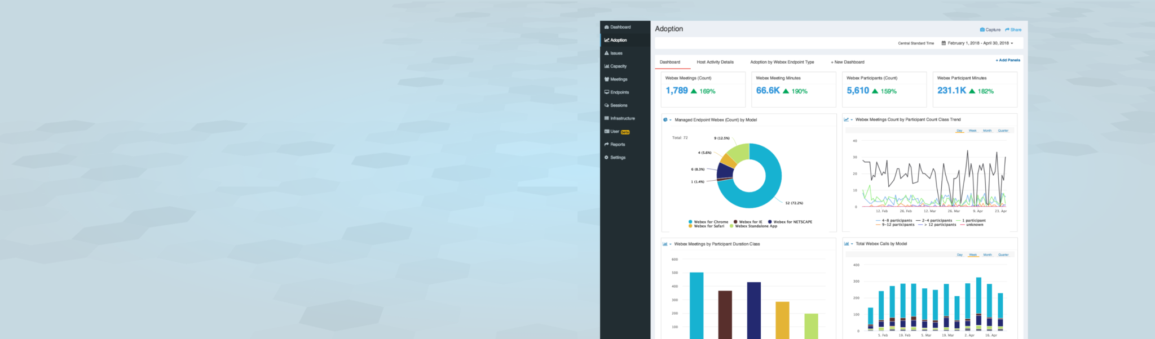Screen dimensions: 1155x339
Task: Create a New Dashboard tab
Action: click(847, 62)
